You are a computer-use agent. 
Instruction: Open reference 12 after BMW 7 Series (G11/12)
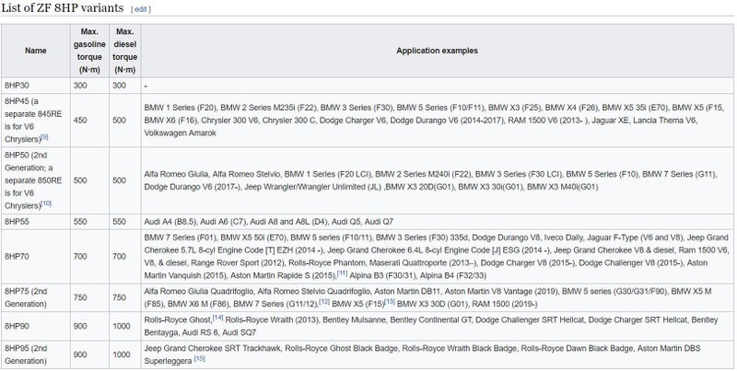(323, 302)
